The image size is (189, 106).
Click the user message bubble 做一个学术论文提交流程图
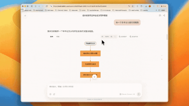click(127, 23)
